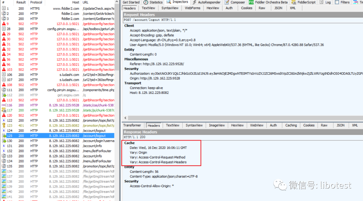363x201 pixels.
Task: Select session 106 s.ludashi.com row
Action: click(57, 75)
